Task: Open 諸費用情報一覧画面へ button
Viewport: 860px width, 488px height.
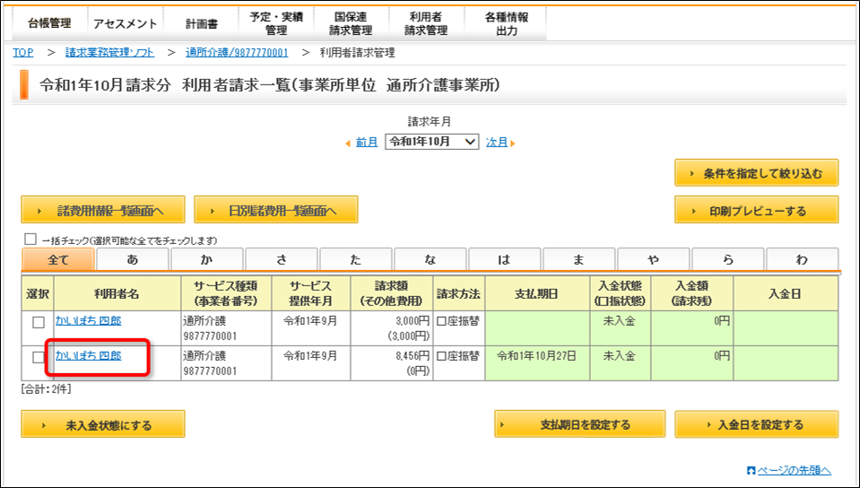Action: pyautogui.click(x=103, y=210)
